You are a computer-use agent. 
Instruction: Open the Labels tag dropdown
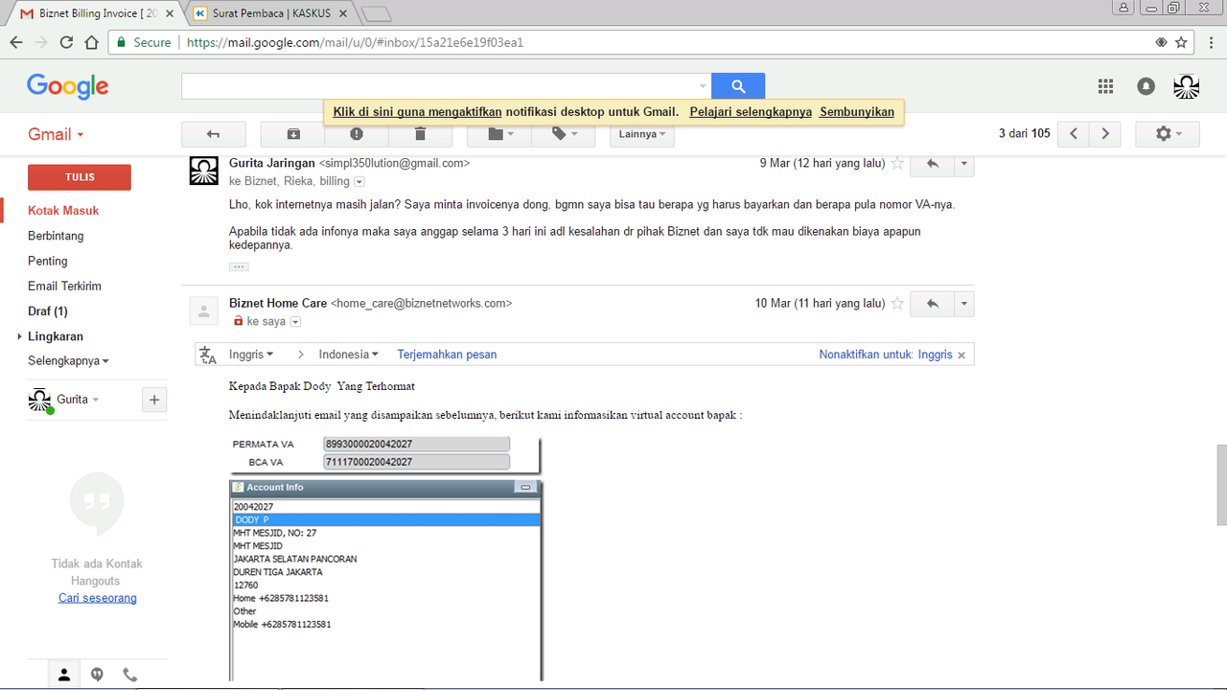[x=563, y=134]
